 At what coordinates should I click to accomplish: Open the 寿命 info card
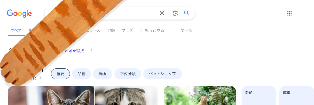coord(259,95)
